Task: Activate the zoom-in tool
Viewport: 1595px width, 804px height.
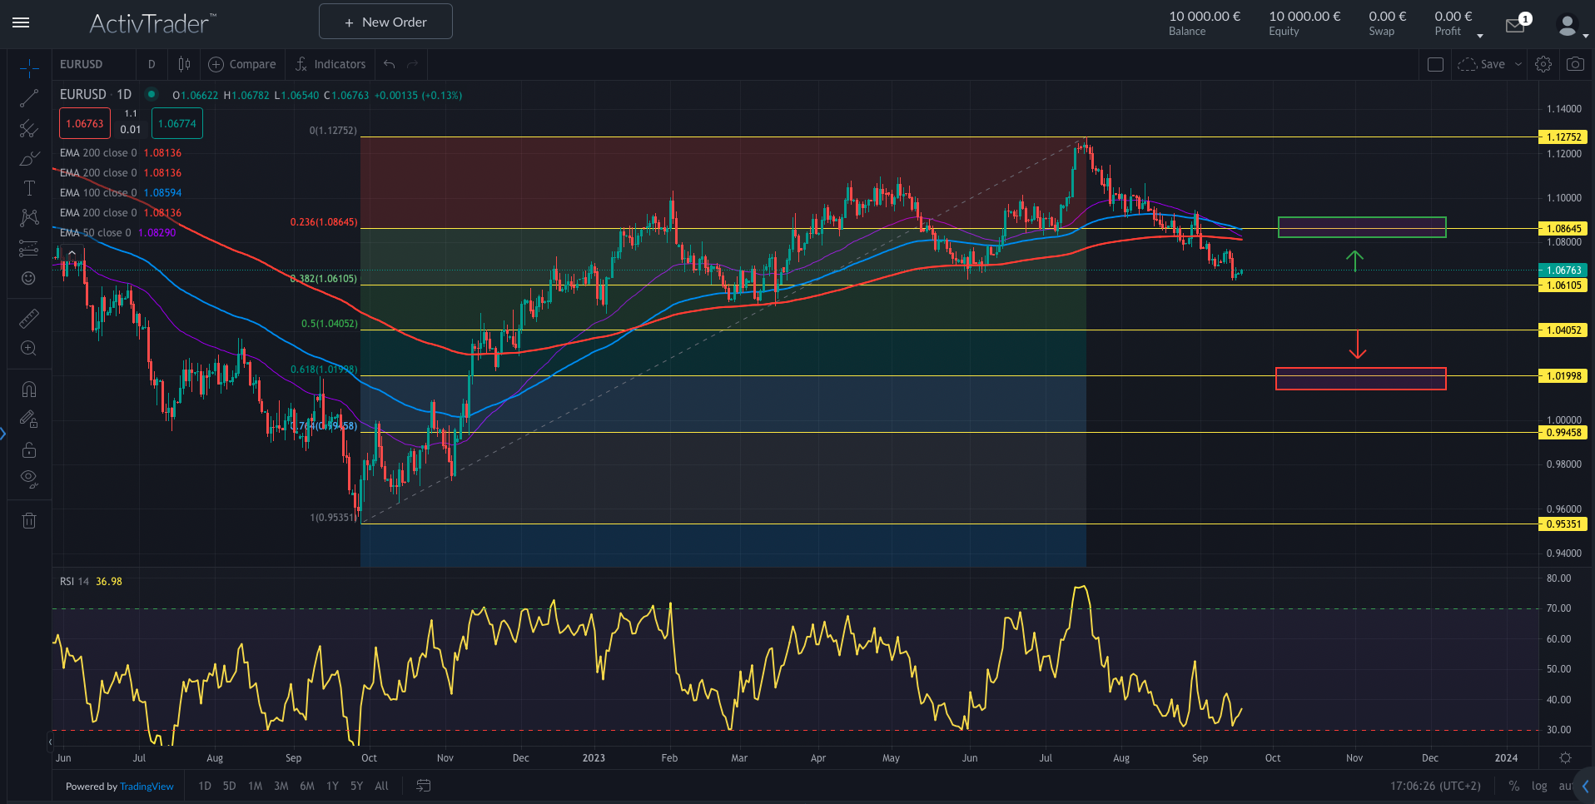Action: point(29,349)
